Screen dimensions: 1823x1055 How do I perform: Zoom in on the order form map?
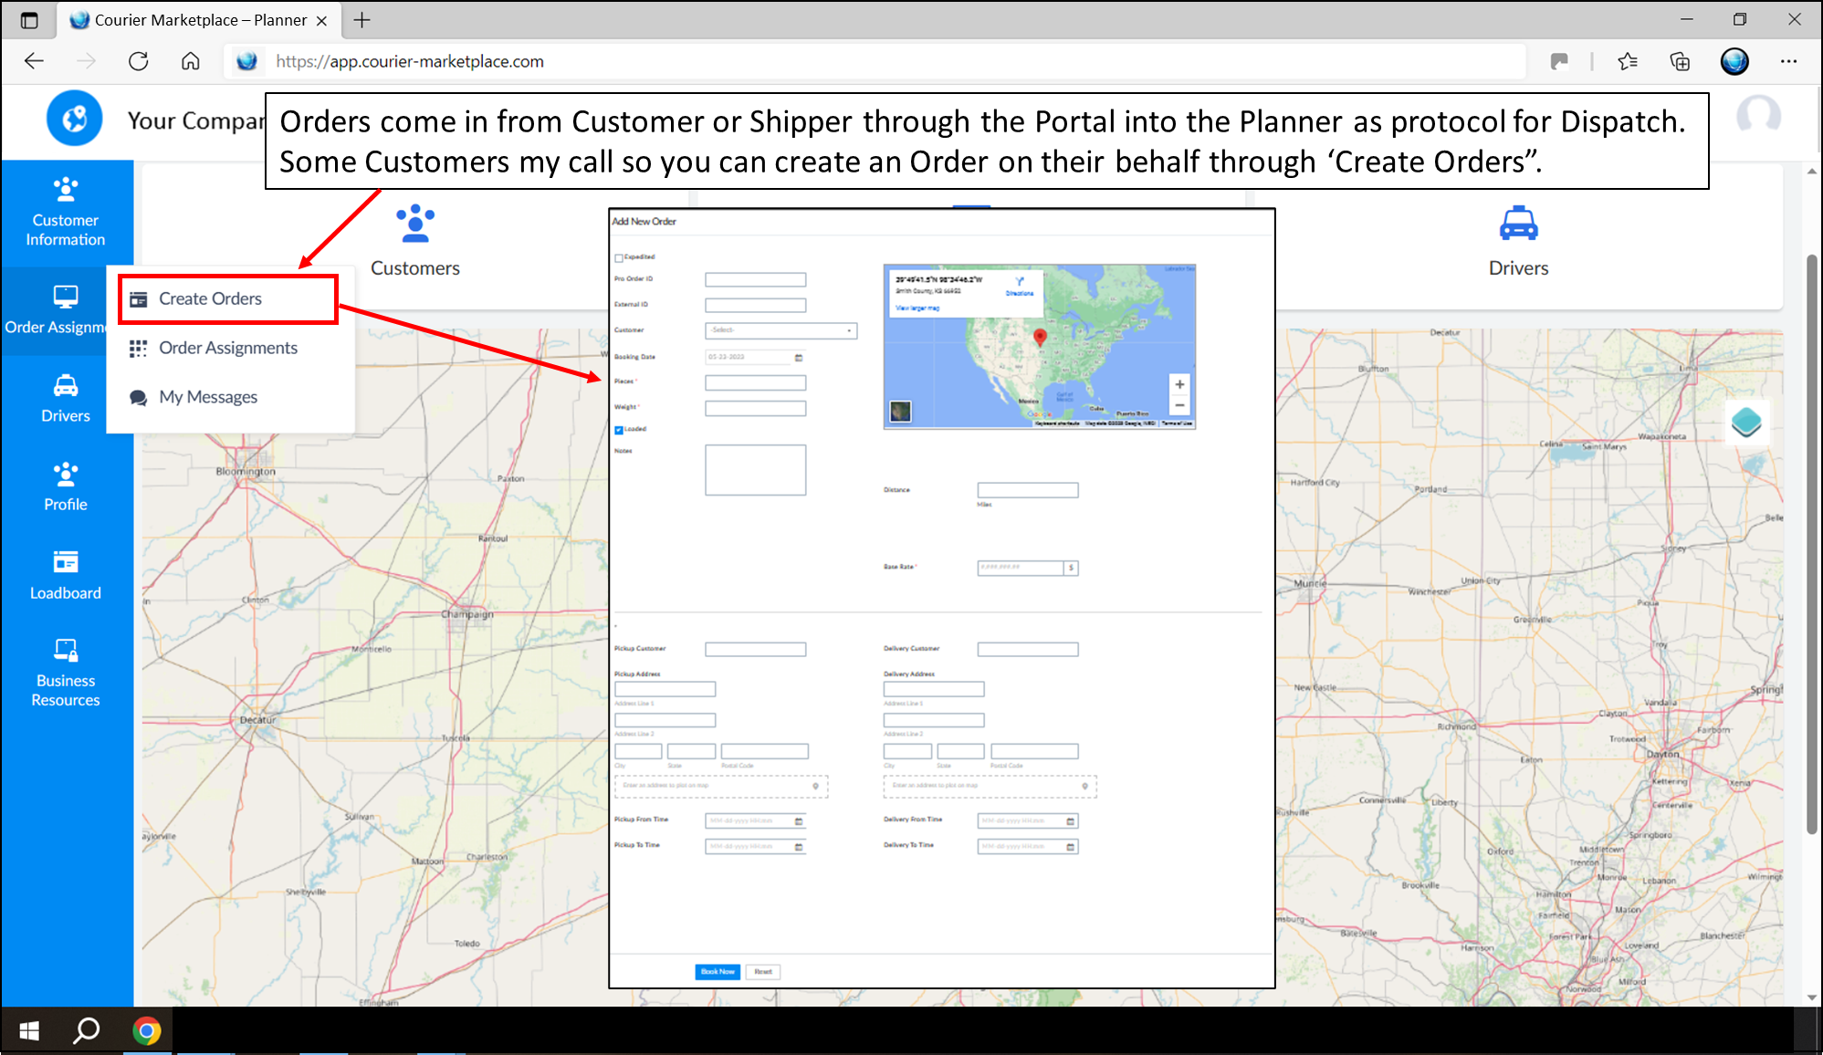[1179, 385]
